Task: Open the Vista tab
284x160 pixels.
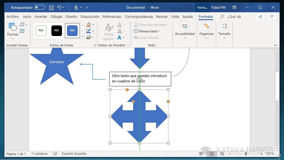Action: pos(175,16)
